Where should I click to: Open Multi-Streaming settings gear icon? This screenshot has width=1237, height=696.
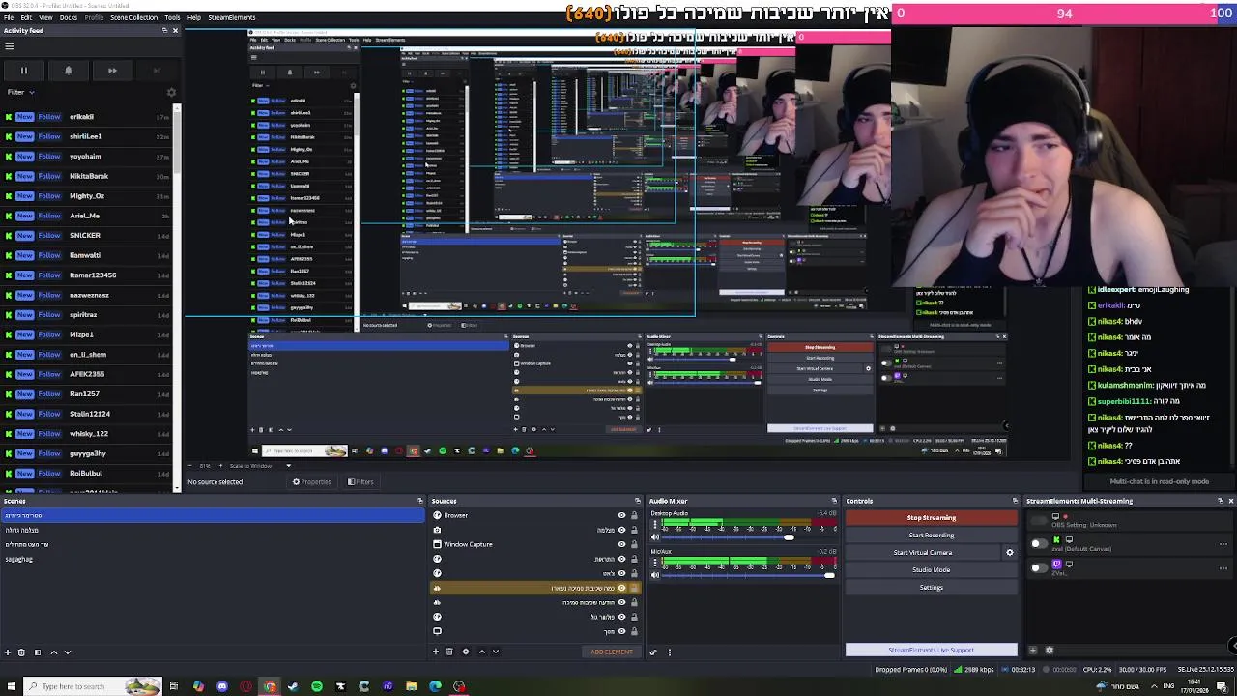1050,651
